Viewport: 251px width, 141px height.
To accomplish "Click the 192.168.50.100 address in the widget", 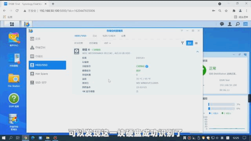I will 228,85.
